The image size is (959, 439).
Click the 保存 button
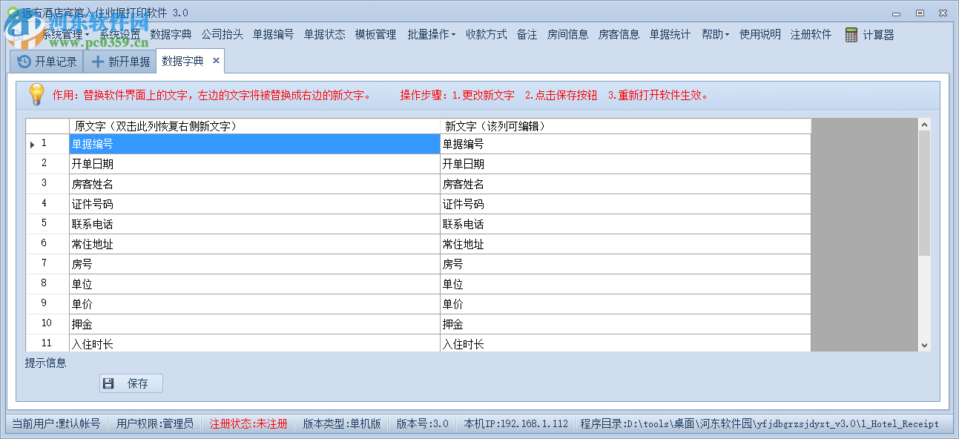pyautogui.click(x=131, y=383)
